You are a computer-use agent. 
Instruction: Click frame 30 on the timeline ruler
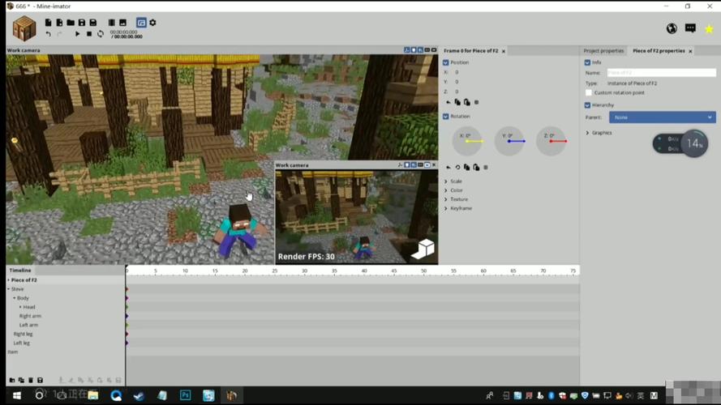304,271
